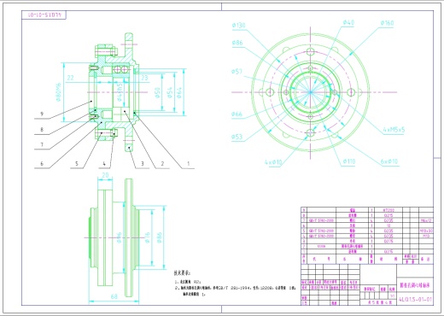
Task: Click the ø160 dimension label
Action: pyautogui.click(x=387, y=23)
